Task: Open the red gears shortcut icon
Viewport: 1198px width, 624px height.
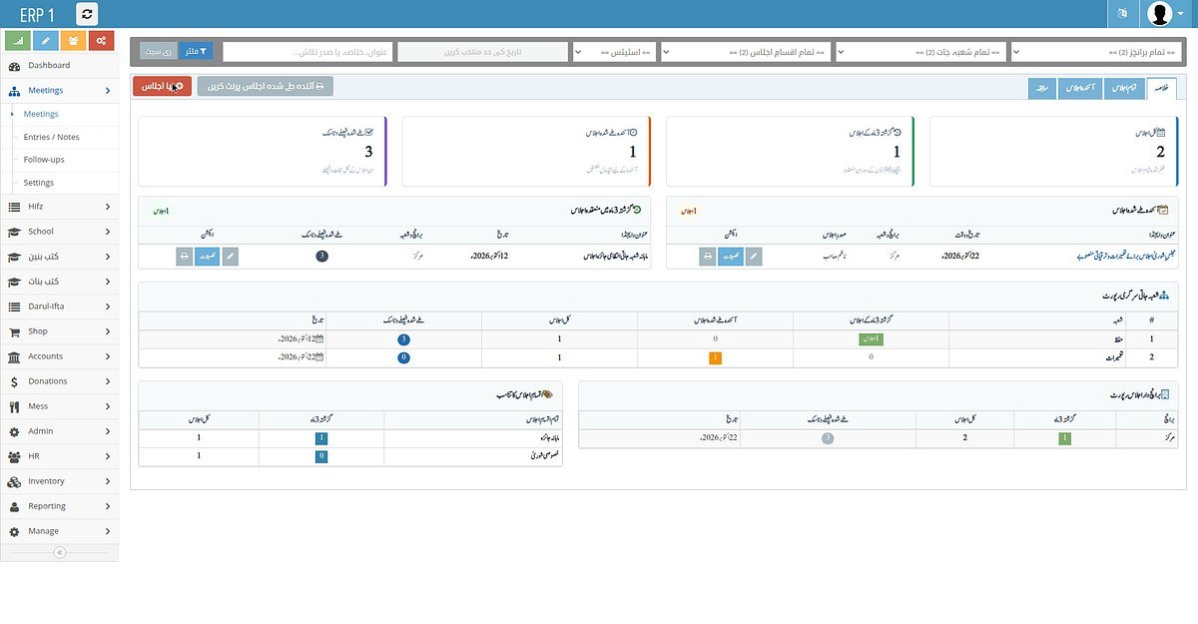Action: [x=100, y=41]
